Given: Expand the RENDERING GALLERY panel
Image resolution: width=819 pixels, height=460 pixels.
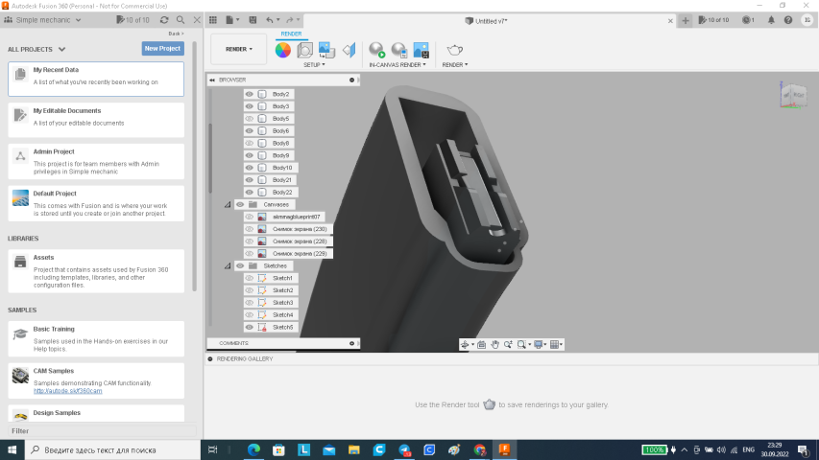Looking at the screenshot, I should pos(210,358).
